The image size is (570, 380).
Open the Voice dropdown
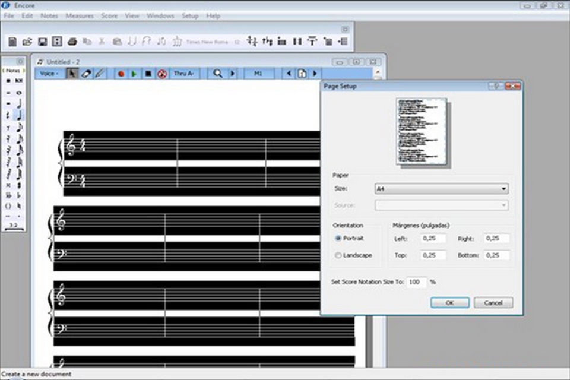pos(49,74)
